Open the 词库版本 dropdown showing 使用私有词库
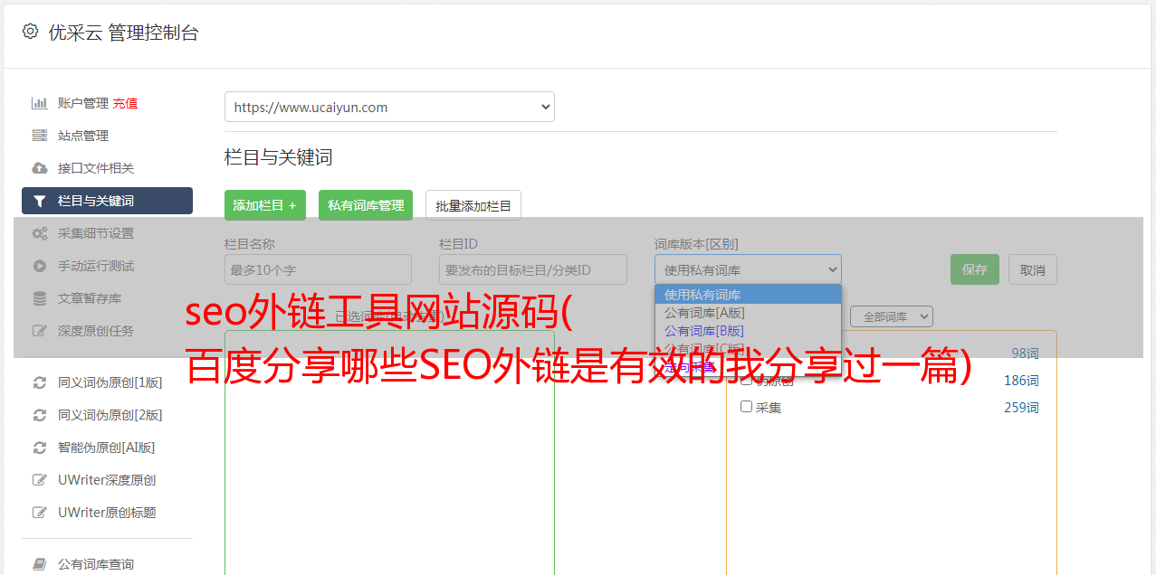The width and height of the screenshot is (1156, 575). point(748,269)
